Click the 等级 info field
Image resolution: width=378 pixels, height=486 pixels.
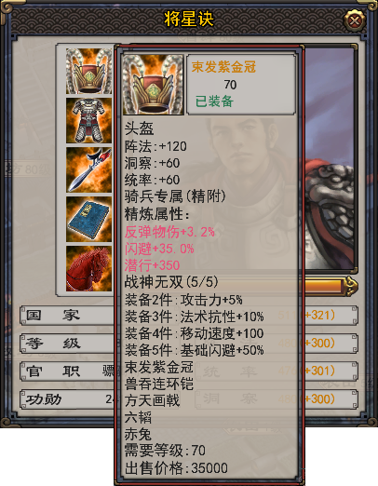68,344
